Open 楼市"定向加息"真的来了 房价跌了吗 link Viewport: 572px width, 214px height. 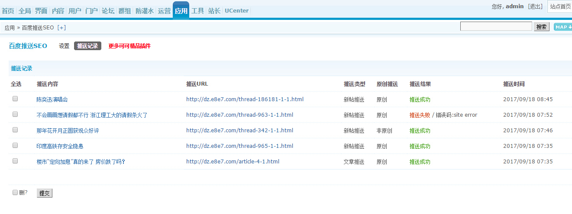click(81, 162)
